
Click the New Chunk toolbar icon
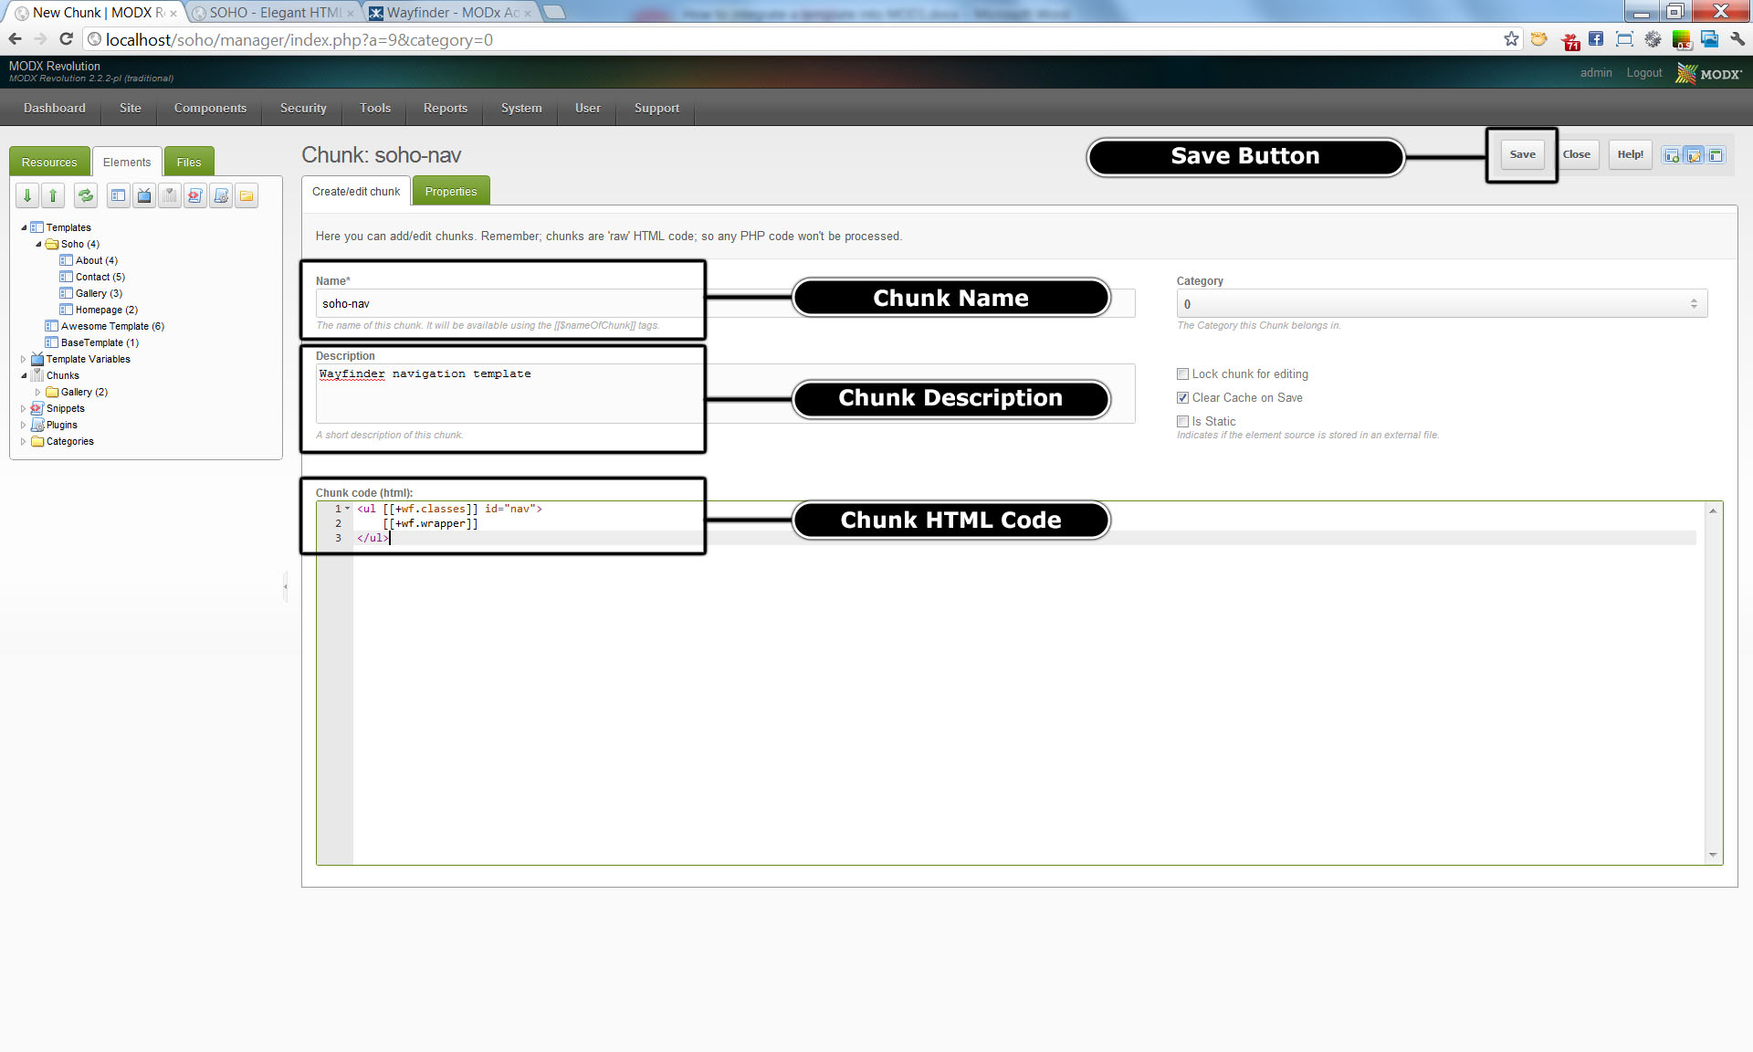click(x=170, y=195)
